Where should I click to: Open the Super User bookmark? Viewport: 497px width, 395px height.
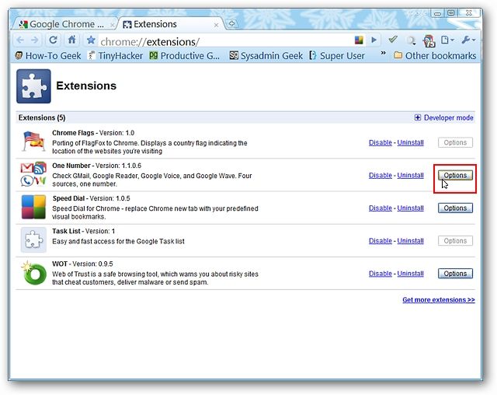click(x=337, y=56)
